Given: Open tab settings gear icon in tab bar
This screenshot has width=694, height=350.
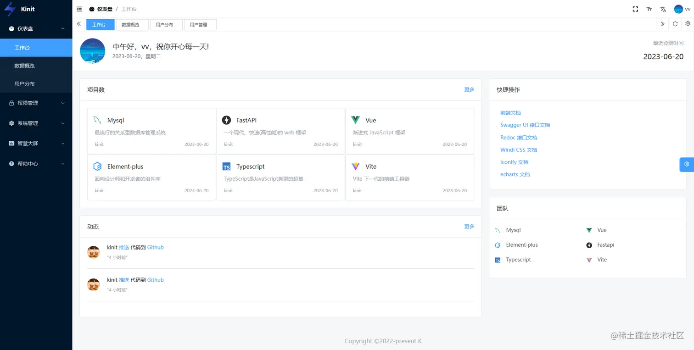Looking at the screenshot, I should (x=688, y=24).
